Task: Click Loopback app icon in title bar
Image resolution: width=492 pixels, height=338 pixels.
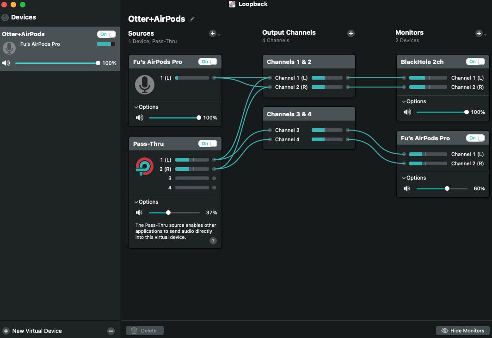Action: tap(232, 4)
